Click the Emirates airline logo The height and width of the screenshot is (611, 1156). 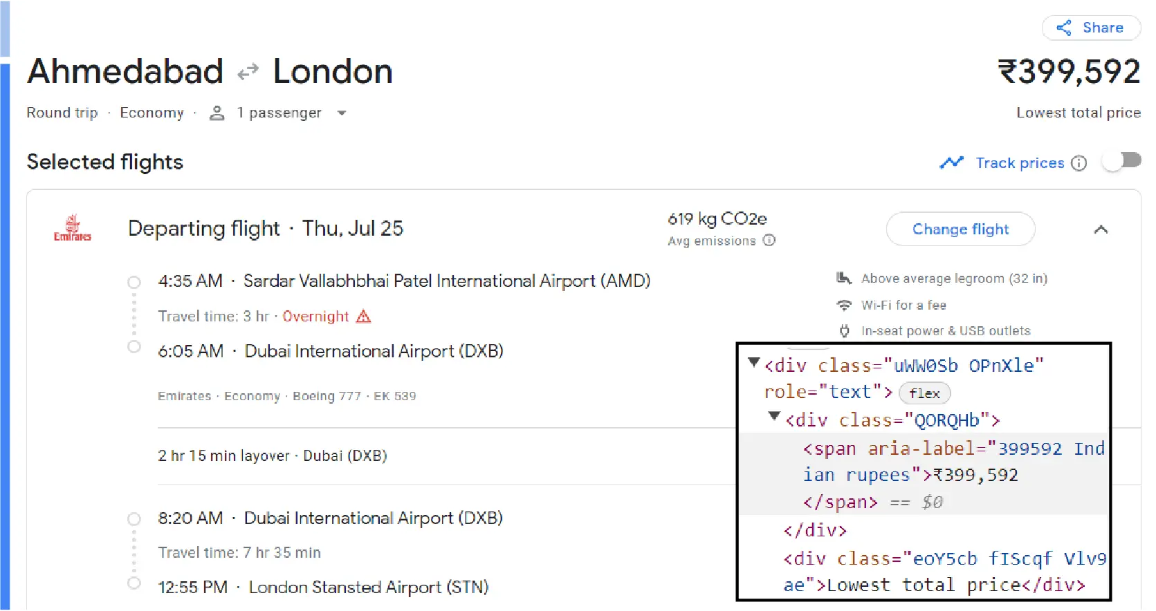pyautogui.click(x=72, y=228)
